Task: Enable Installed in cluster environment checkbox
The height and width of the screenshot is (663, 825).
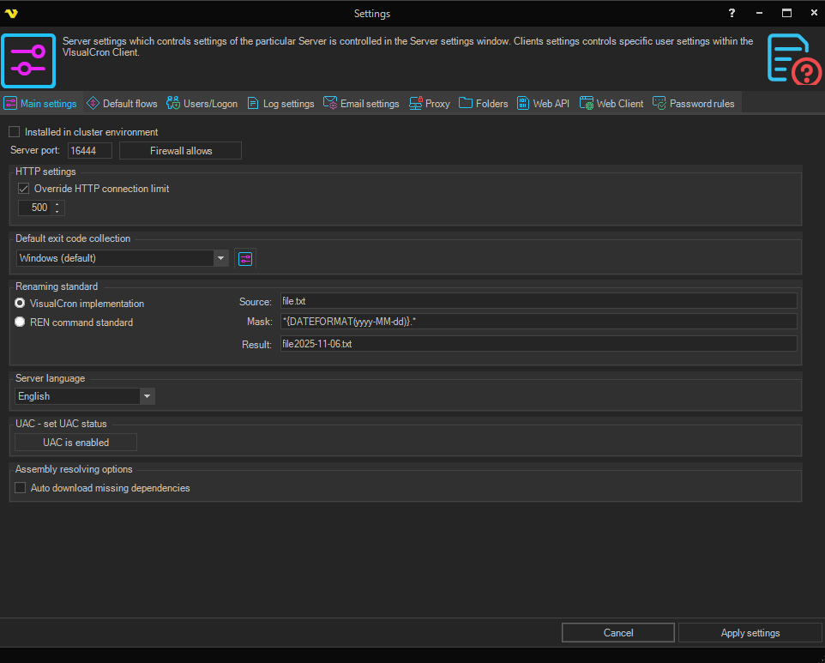Action: 14,132
